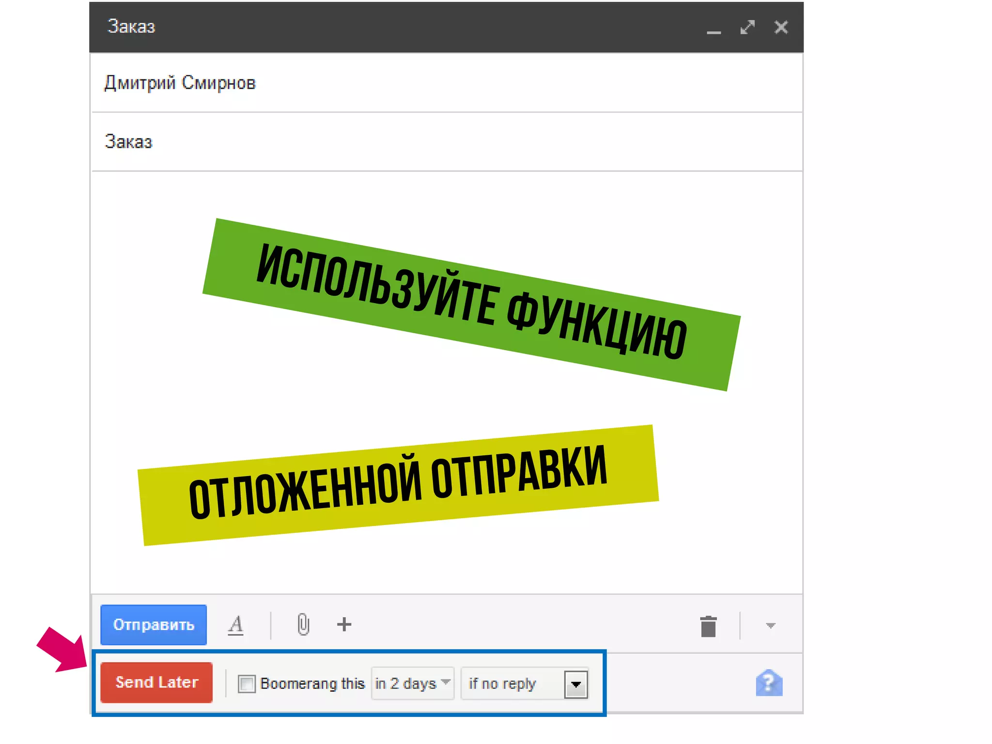This screenshot has width=992, height=744.
Task: Click the blue Отправить send button
Action: click(154, 625)
